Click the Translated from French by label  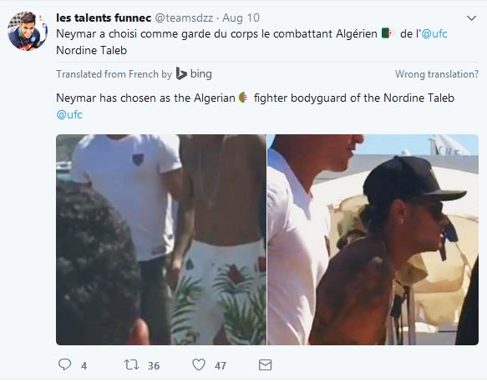click(114, 74)
